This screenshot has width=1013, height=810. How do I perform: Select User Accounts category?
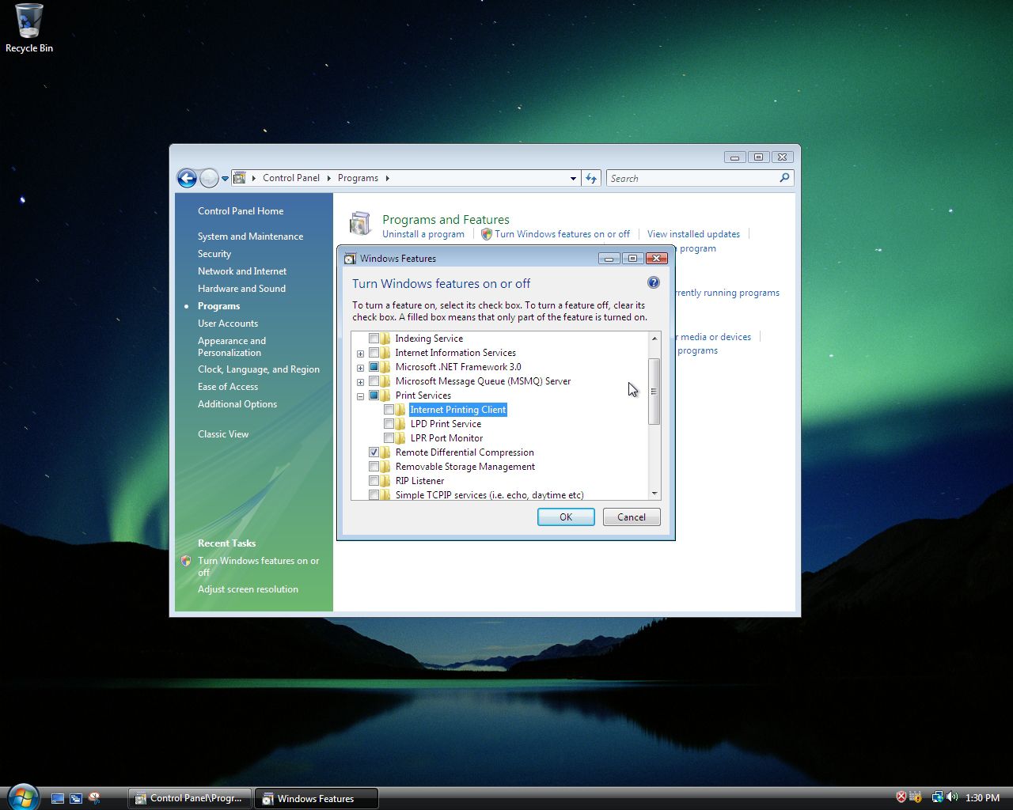coord(228,324)
